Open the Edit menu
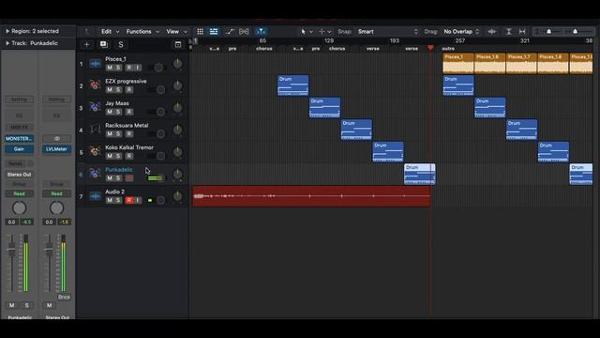 (x=110, y=31)
